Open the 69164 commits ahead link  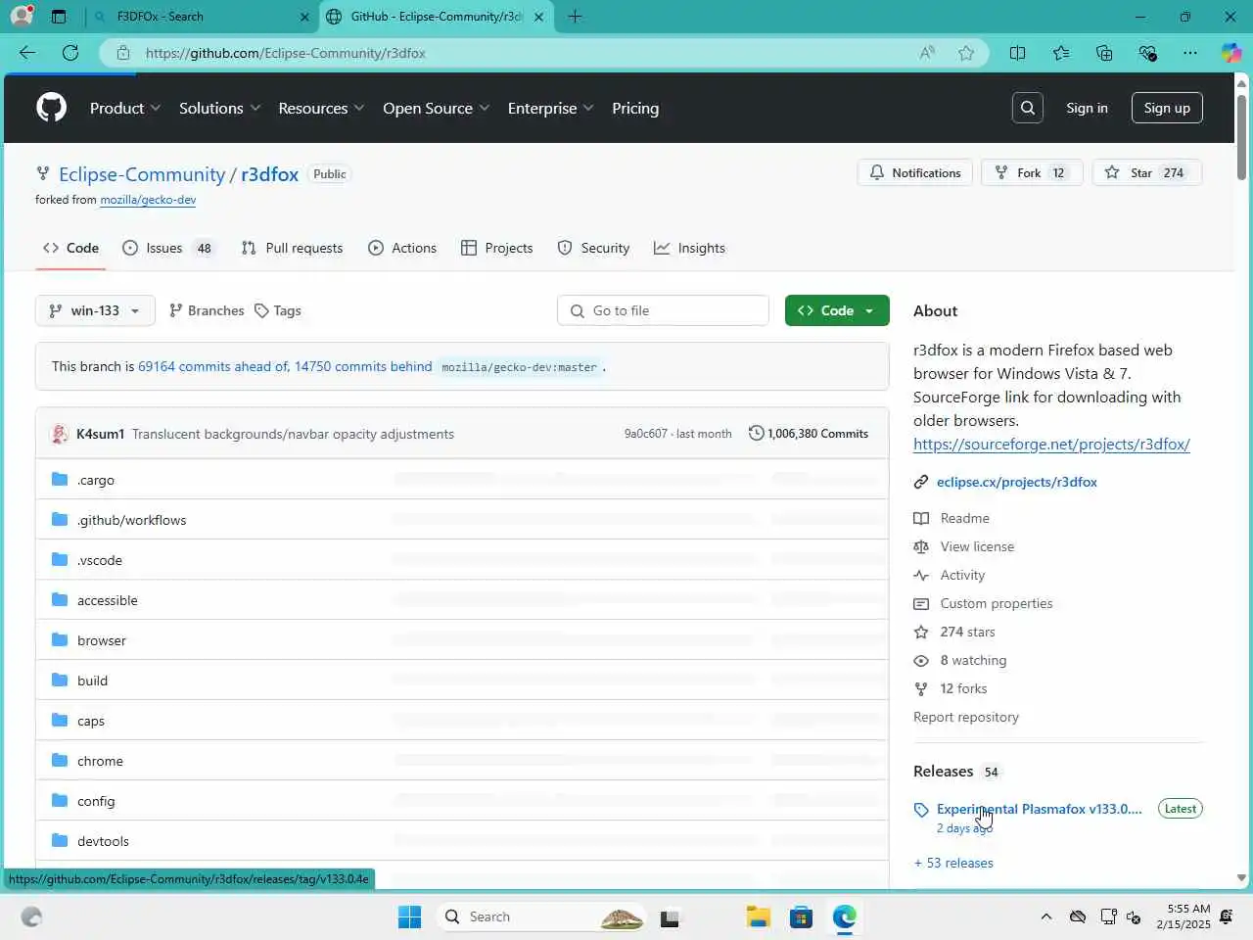coord(213,366)
